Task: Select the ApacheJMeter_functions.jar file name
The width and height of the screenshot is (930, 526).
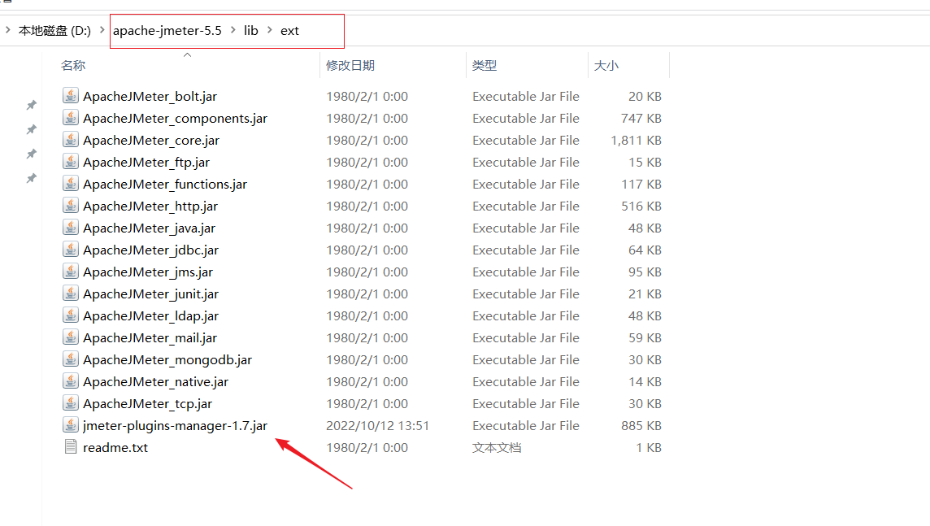Action: [165, 184]
